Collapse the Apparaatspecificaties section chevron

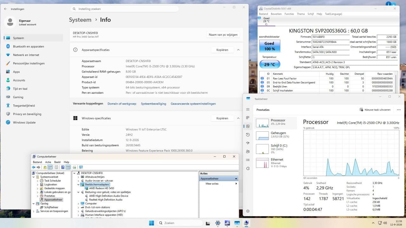(238, 50)
